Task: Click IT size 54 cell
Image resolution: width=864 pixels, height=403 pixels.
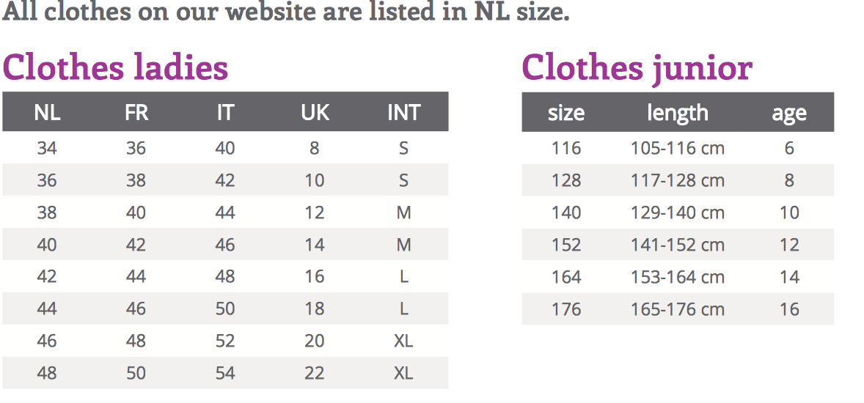Action: click(x=225, y=373)
